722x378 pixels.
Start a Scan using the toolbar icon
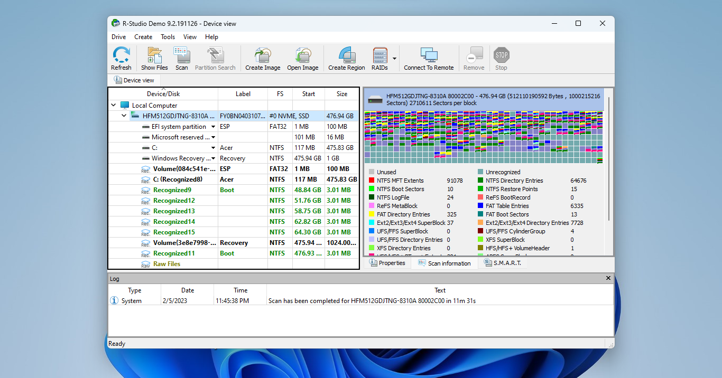click(182, 59)
